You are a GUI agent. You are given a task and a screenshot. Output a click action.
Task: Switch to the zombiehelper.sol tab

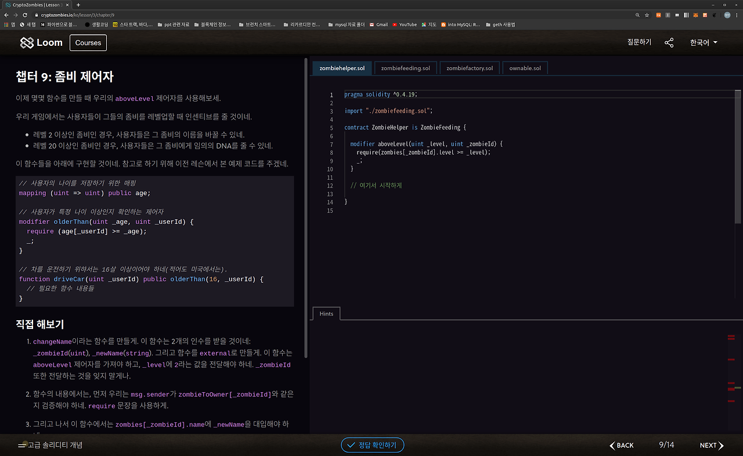pyautogui.click(x=342, y=68)
